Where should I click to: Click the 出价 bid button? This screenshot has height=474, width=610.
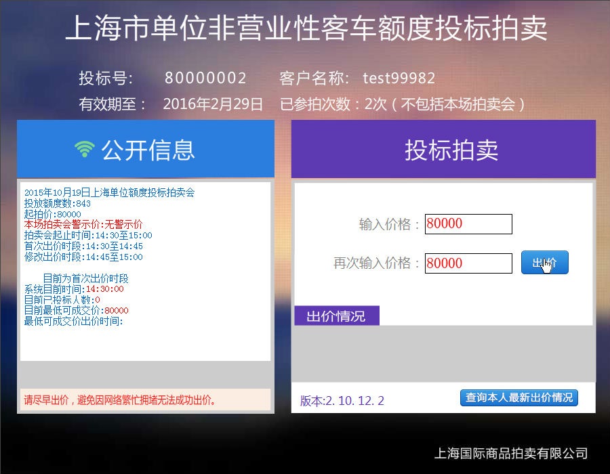pyautogui.click(x=544, y=263)
